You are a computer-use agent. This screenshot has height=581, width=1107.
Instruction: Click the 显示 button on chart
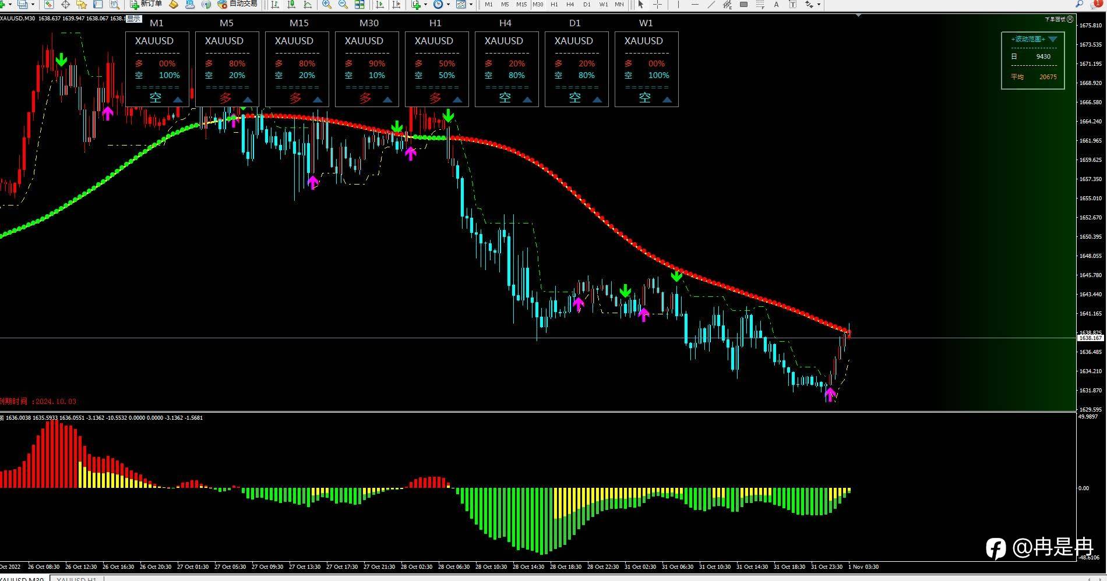(x=133, y=19)
